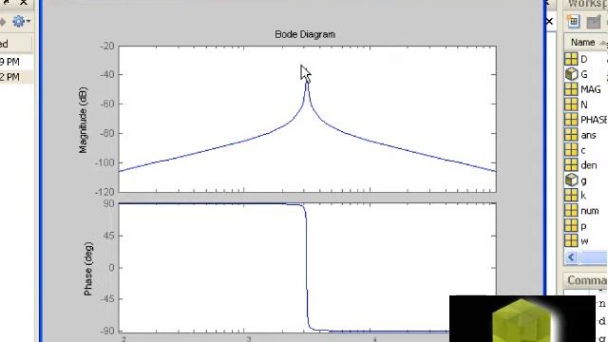Select variable p icon in the workspace
Viewport: 608px width, 342px height.
click(571, 226)
